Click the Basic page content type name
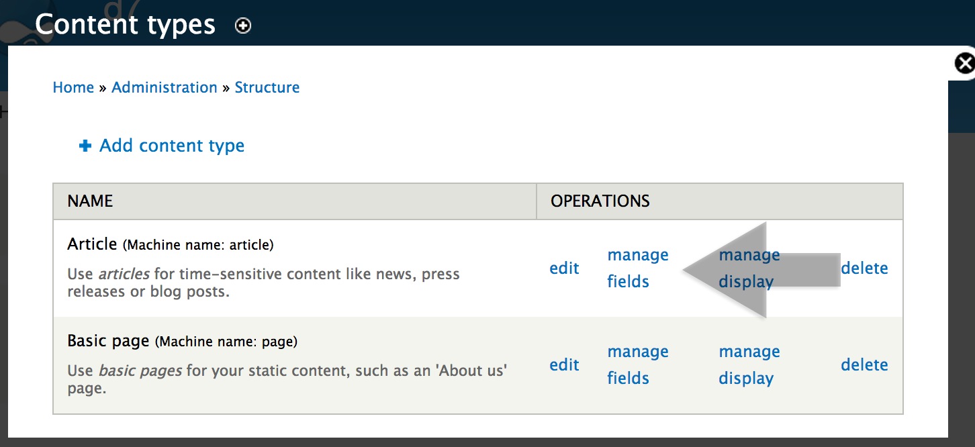The image size is (975, 447). coord(108,341)
